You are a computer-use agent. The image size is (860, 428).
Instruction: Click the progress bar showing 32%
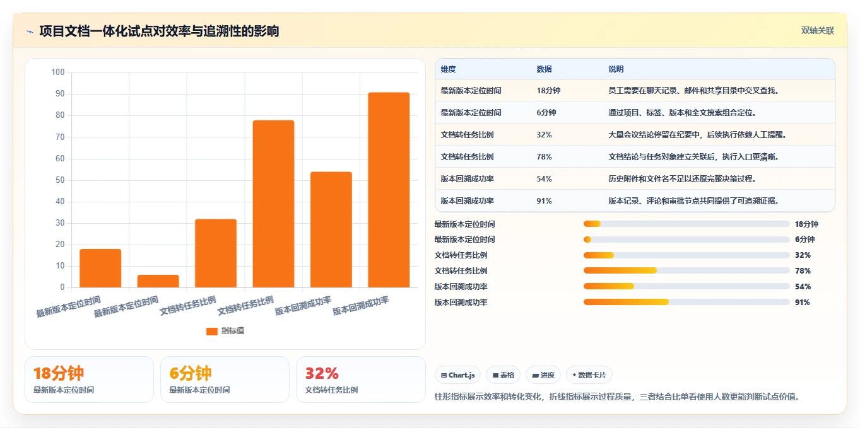(686, 255)
